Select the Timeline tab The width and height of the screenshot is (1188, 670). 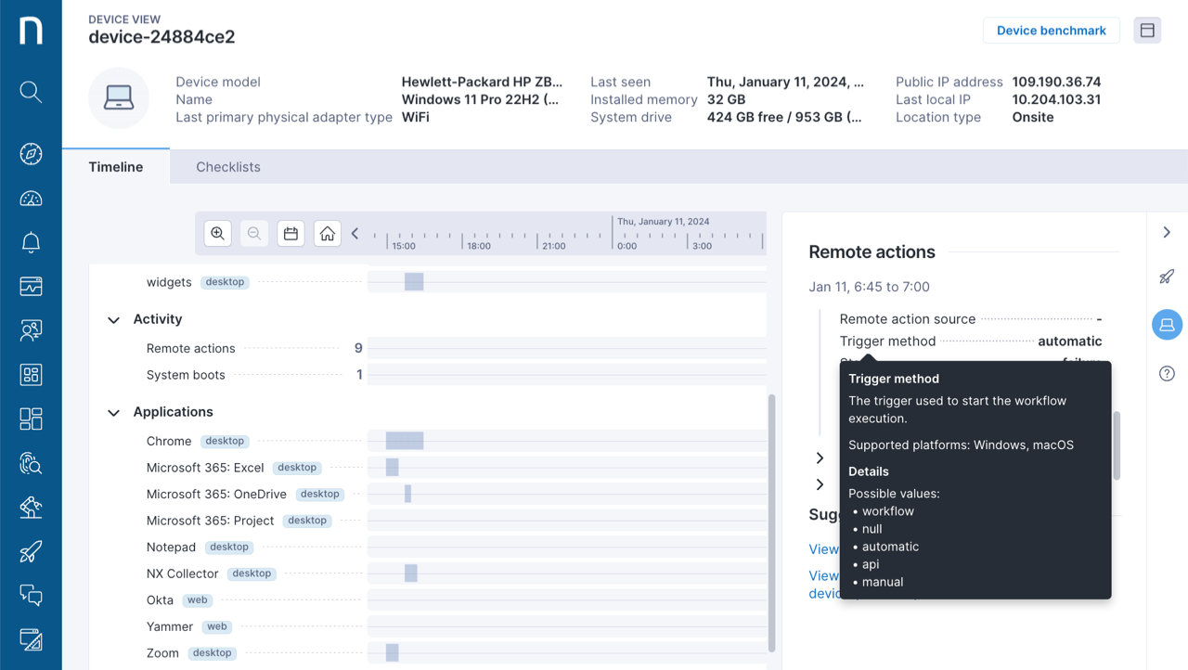coord(116,167)
